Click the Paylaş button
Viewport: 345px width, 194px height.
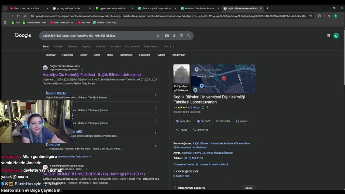(181, 130)
